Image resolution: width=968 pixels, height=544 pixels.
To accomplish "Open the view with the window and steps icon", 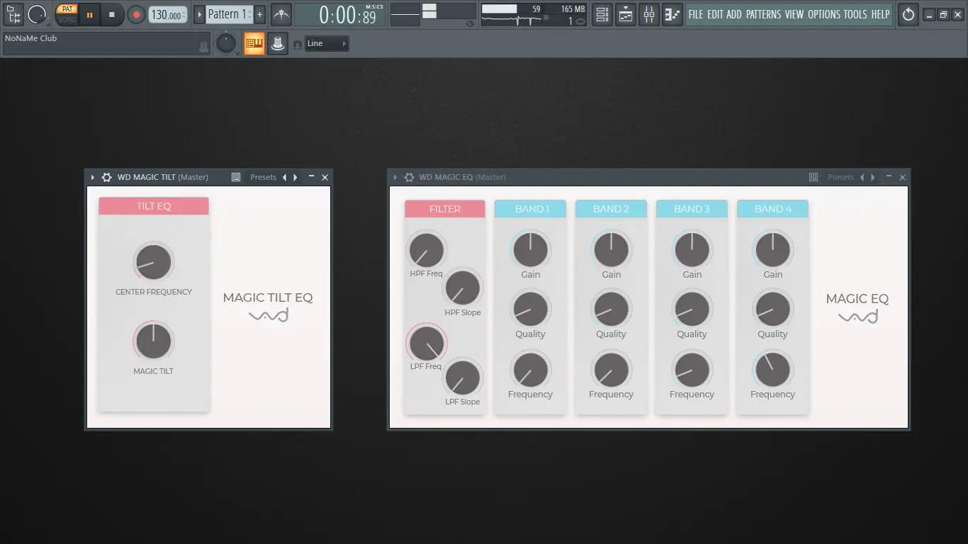I will [626, 14].
